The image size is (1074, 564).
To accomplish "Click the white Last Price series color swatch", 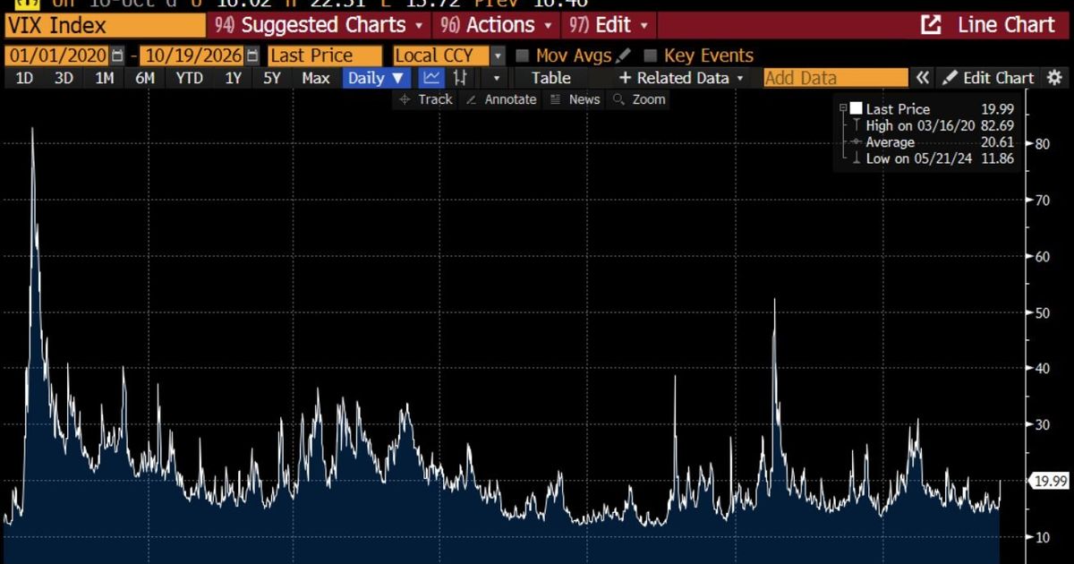I will tap(857, 108).
